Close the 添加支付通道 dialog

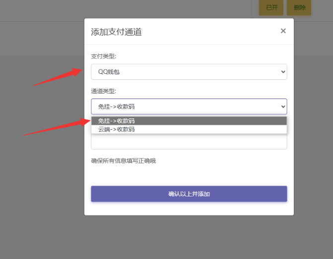(283, 31)
